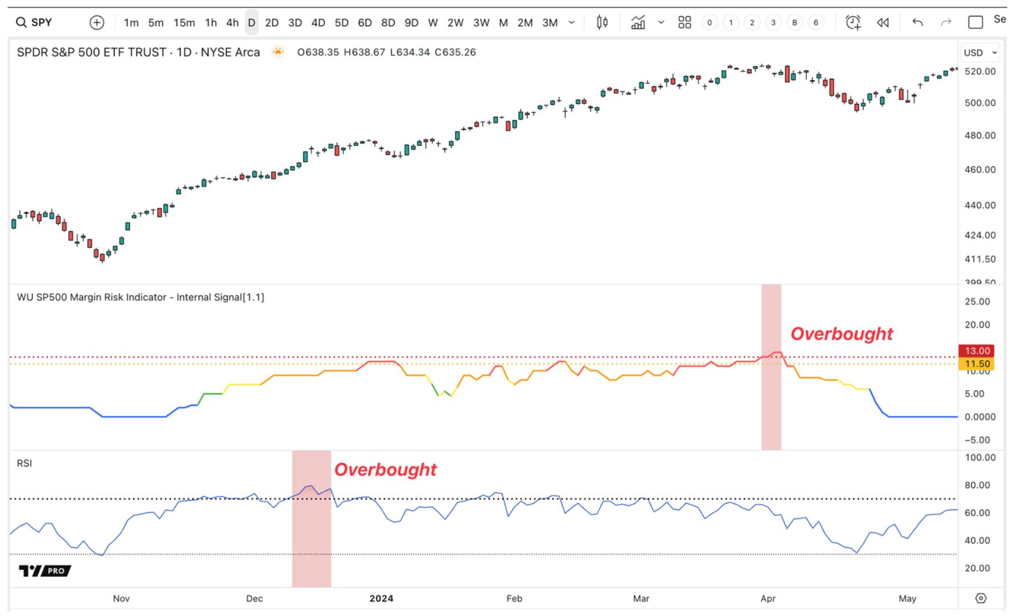The width and height of the screenshot is (1014, 616).
Task: Click the circled 6 toolbar button
Action: [x=815, y=22]
